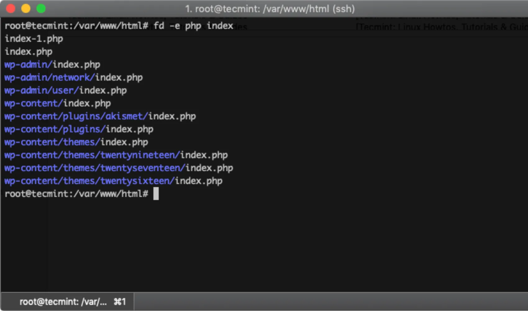This screenshot has height=311, width=528.
Task: Select the root@tecmint: /var/... tab
Action: (x=63, y=301)
